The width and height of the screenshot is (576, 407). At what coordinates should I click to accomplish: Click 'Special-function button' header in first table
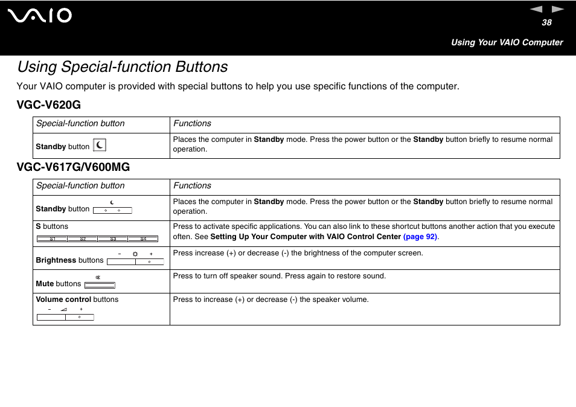point(80,123)
